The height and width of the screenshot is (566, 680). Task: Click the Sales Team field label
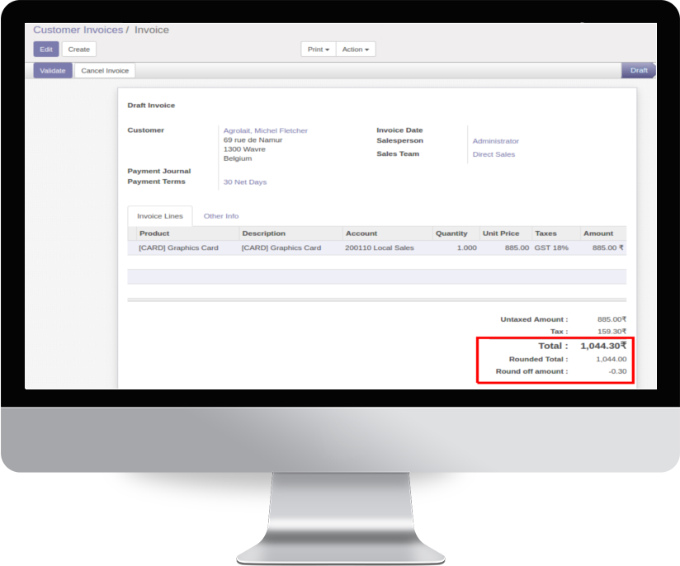tap(398, 153)
